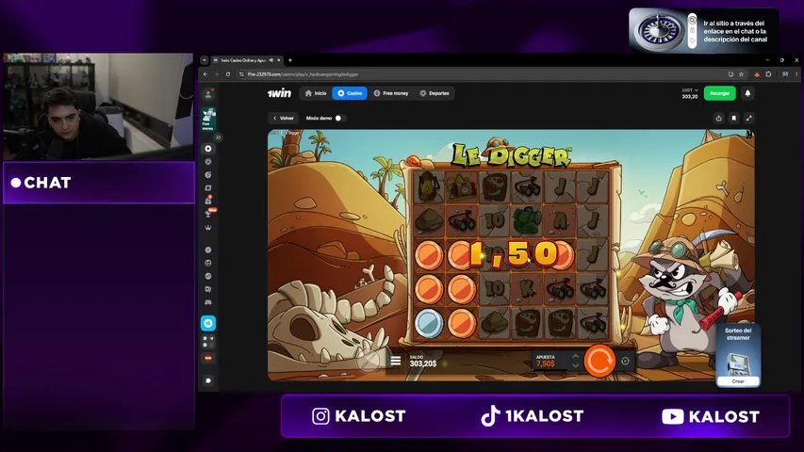The width and height of the screenshot is (804, 452).
Task: Open the Free money tab
Action: (391, 93)
